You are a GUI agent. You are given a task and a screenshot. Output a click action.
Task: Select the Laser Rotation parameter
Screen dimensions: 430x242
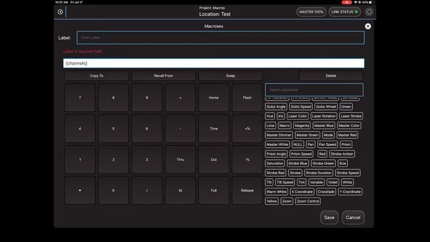tap(324, 116)
